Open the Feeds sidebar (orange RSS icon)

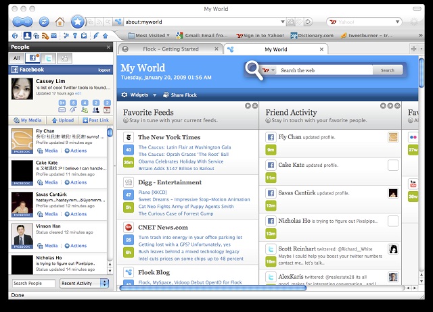tap(45, 36)
